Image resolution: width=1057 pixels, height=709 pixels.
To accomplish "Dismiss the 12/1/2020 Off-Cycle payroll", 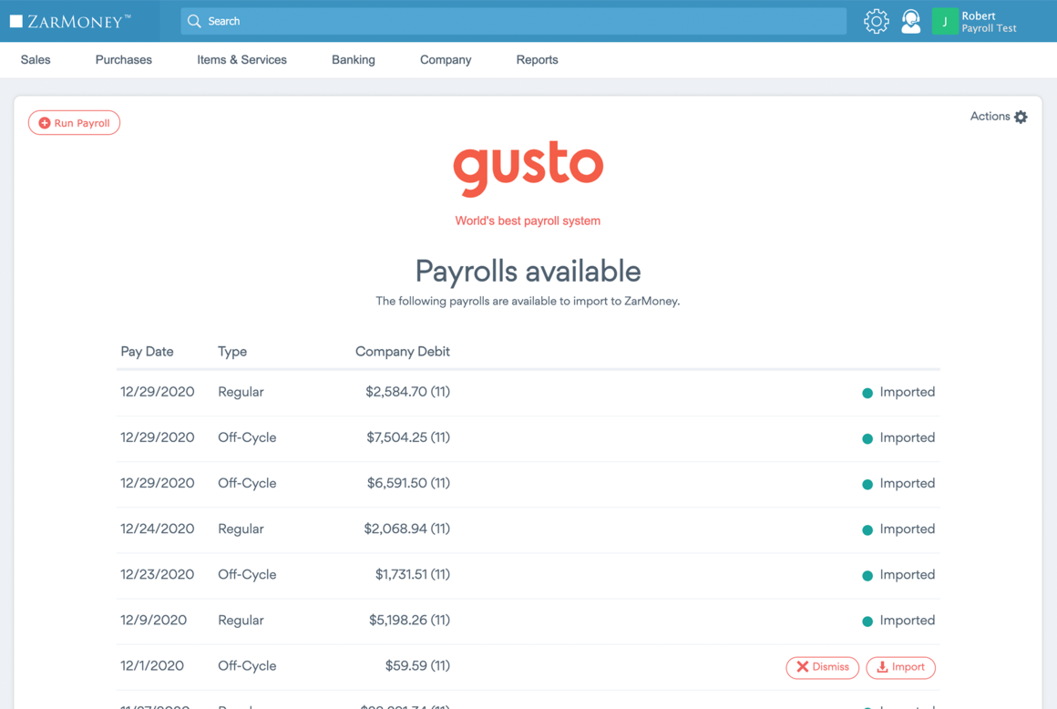I will pyautogui.click(x=823, y=667).
